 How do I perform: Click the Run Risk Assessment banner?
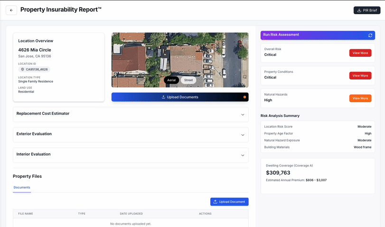[313, 35]
